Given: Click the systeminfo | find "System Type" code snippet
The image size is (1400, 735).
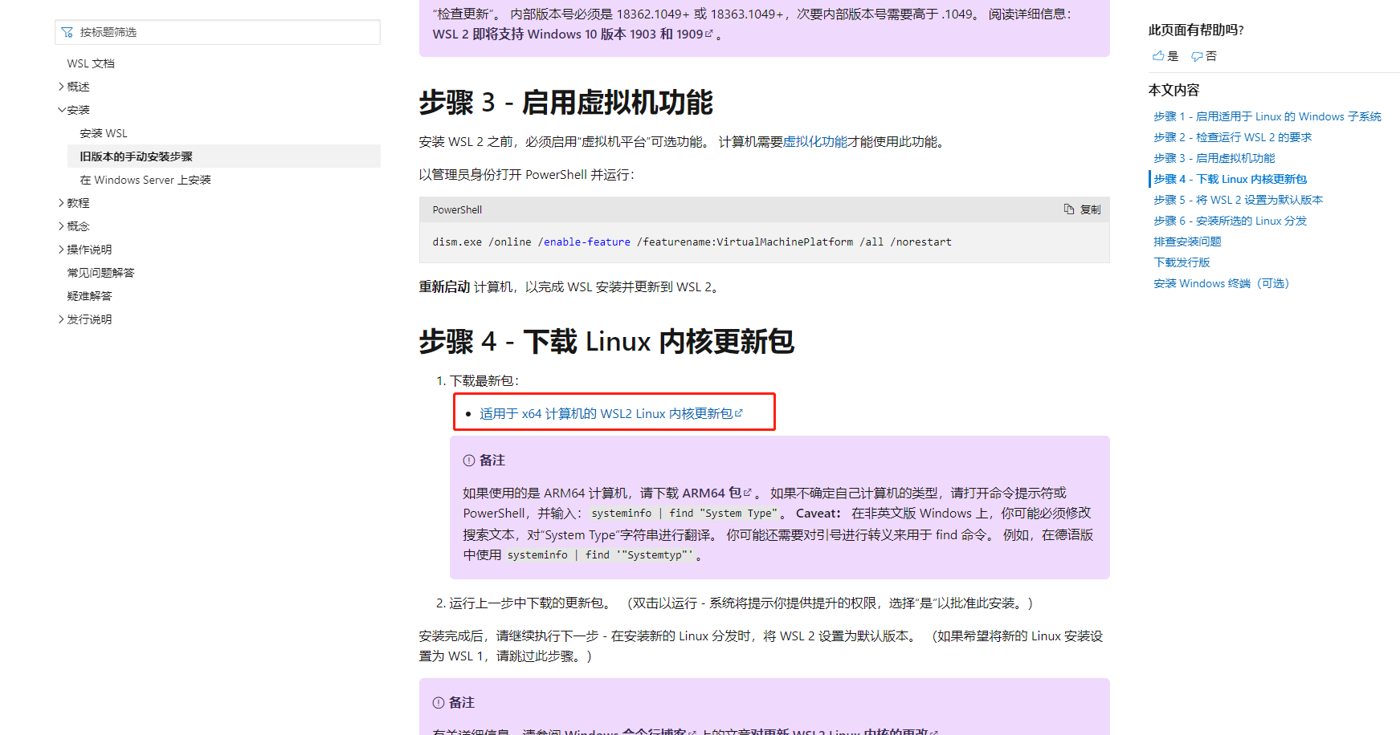Looking at the screenshot, I should coord(684,514).
